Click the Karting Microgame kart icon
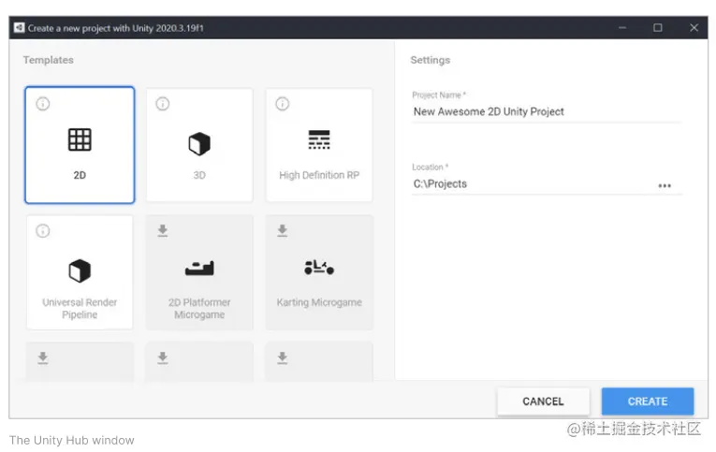 point(319,267)
